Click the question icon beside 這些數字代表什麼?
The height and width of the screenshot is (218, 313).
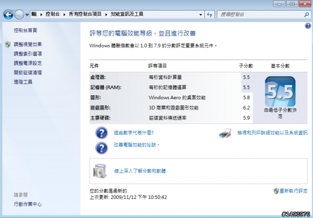click(x=102, y=133)
